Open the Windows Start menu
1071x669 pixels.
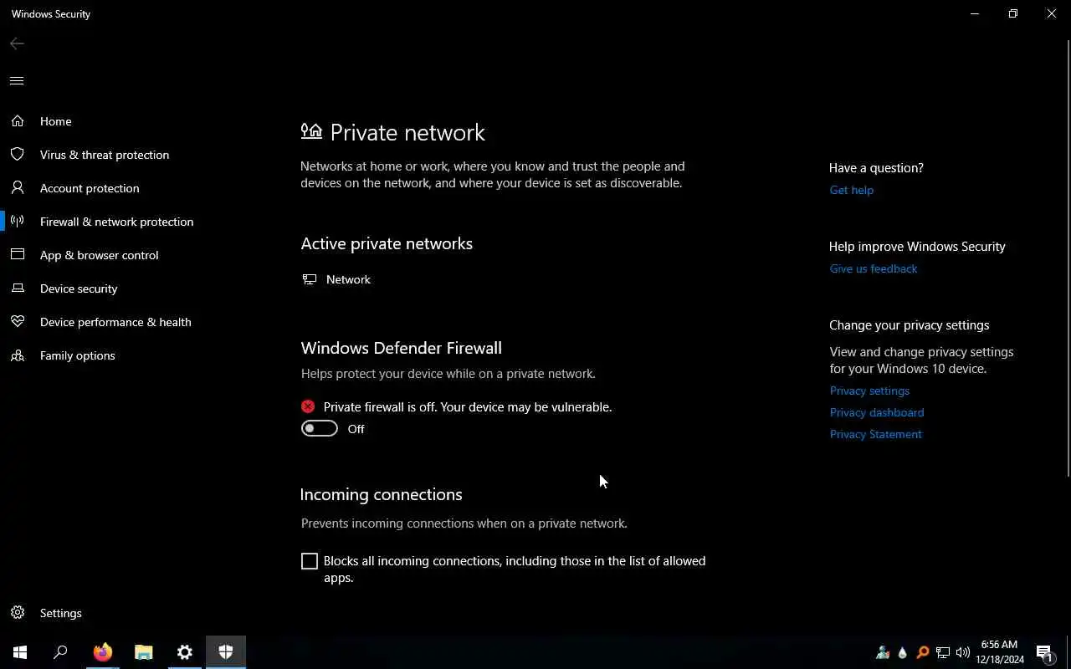tap(20, 652)
